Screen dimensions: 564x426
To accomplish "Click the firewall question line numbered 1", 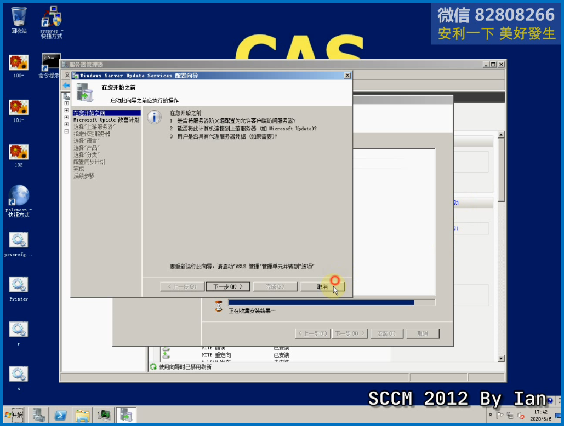I will [x=233, y=120].
